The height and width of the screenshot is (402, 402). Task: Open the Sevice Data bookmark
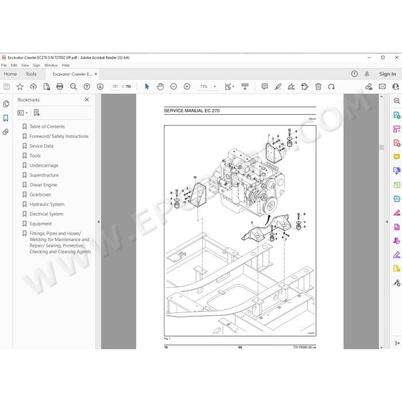click(x=41, y=146)
